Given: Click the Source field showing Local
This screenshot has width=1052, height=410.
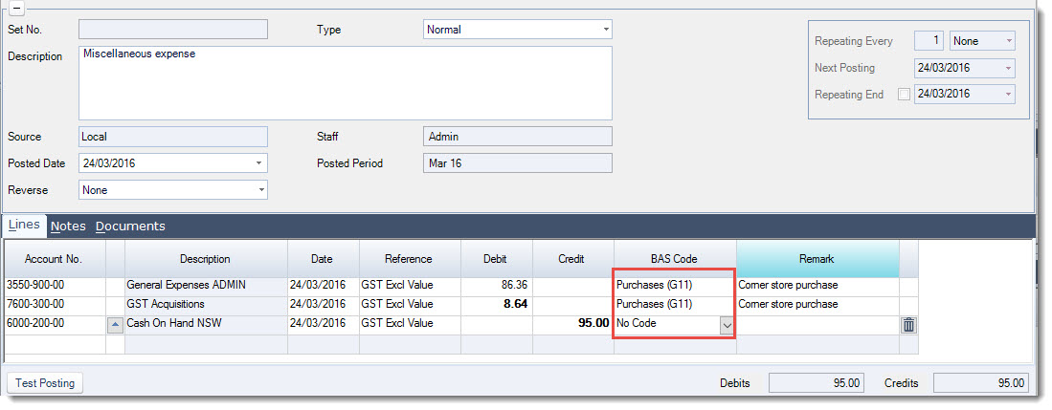Looking at the screenshot, I should (173, 137).
